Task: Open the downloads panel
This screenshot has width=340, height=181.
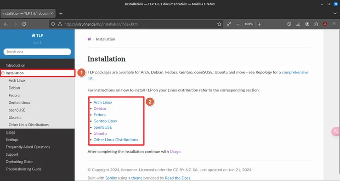Action: tap(298, 24)
